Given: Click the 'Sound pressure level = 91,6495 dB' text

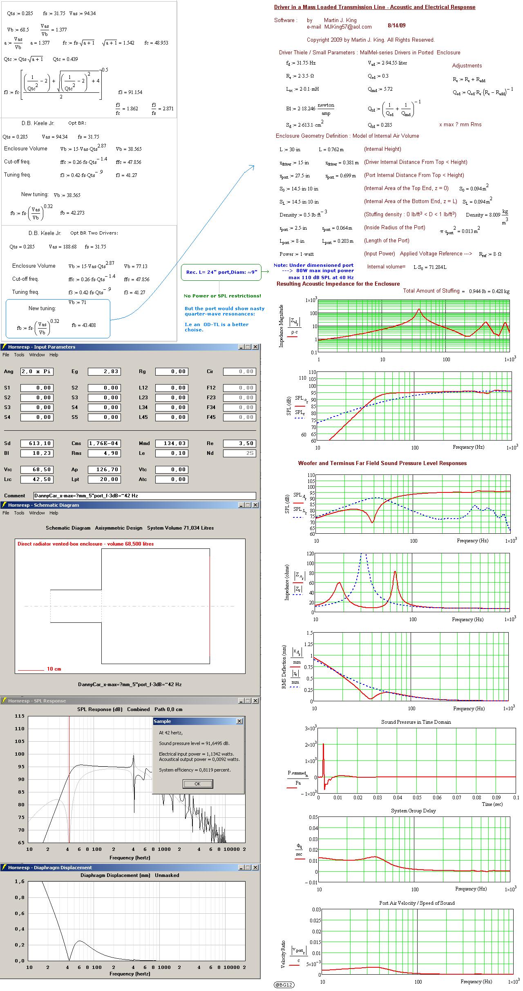Looking at the screenshot, I should tap(194, 743).
